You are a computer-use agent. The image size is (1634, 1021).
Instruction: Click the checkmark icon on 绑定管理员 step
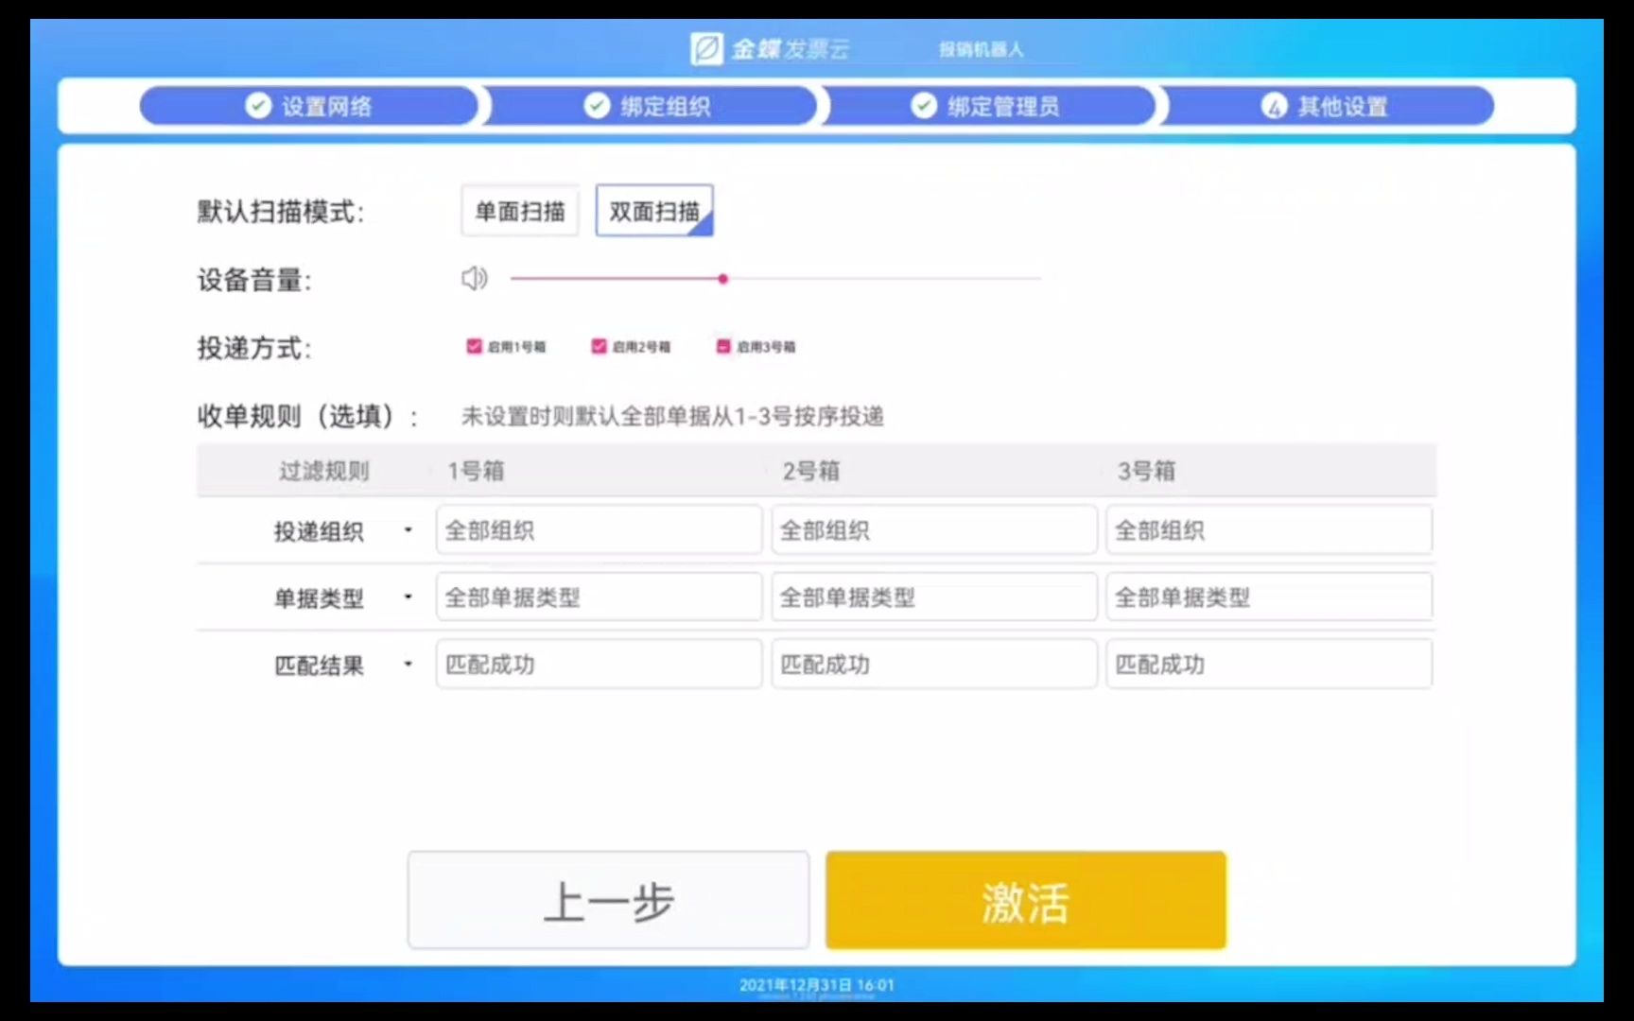point(924,106)
